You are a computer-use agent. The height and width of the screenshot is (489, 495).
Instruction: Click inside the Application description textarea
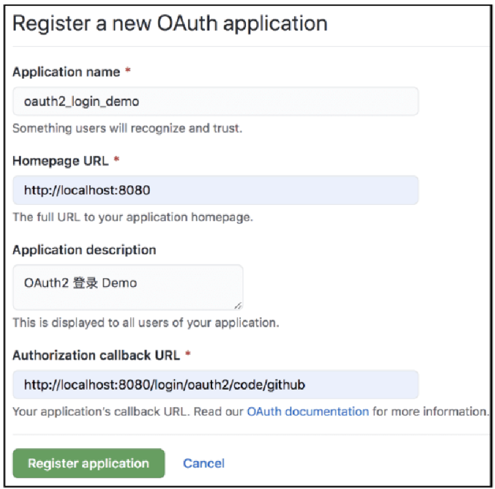(x=128, y=287)
